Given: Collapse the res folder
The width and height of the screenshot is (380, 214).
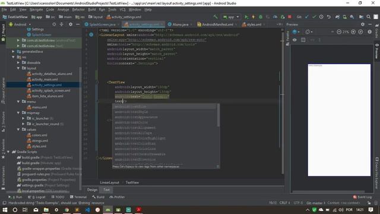Looking at the screenshot, I should coord(13,57).
